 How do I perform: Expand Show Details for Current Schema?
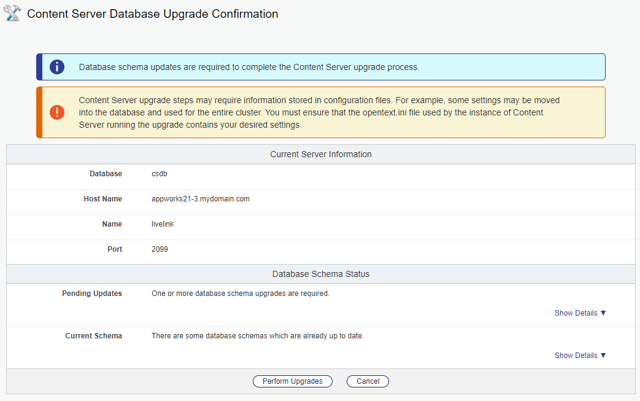(x=580, y=356)
